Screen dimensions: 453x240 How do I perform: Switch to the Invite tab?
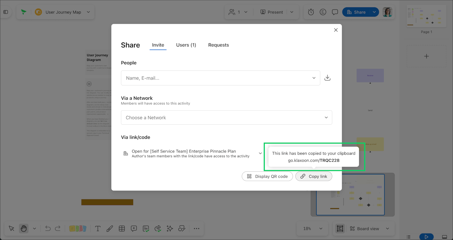click(x=158, y=45)
